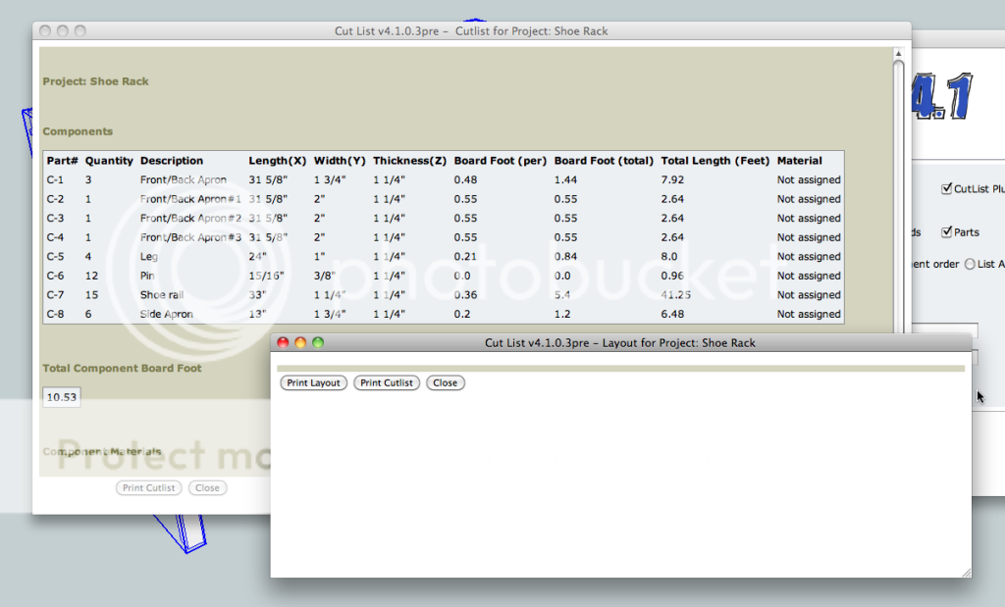Click scroll up arrow in Cutlist window
The image size is (1005, 607).
[898, 53]
